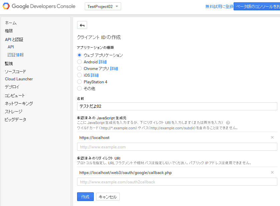Click the http://www.example.com origin input field
Image resolution: width=280 pixels, height=206 pixels.
pos(177,147)
